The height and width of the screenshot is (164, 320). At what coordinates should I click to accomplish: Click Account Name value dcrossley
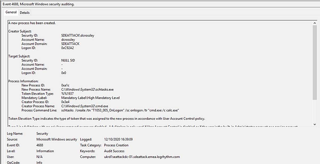[x=68, y=39]
